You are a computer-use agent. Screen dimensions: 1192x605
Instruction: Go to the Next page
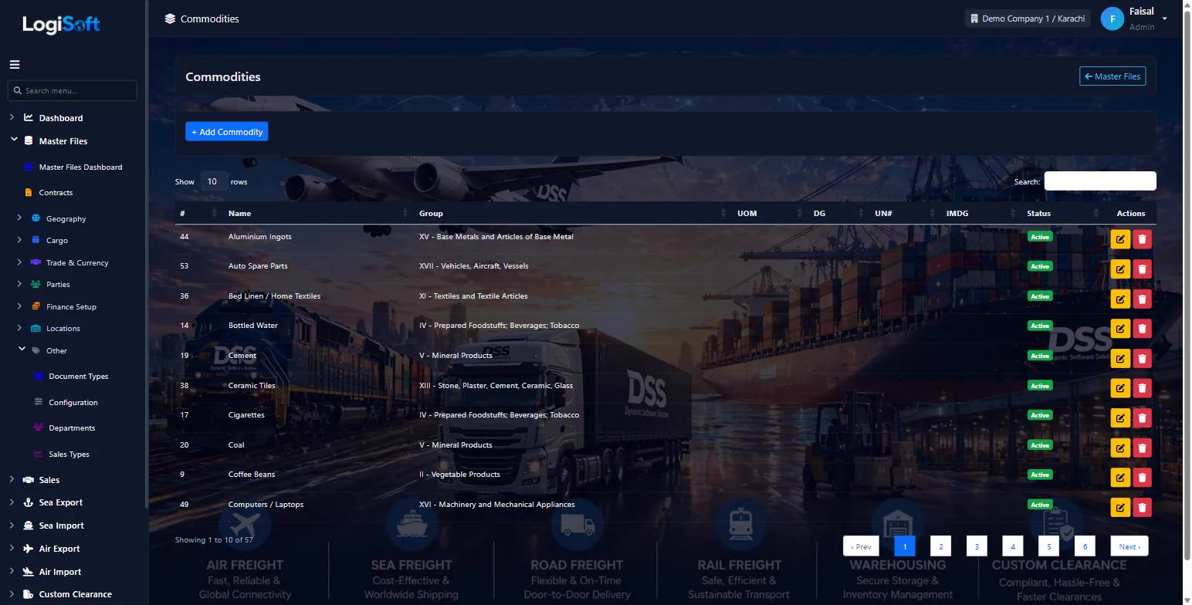(1129, 546)
